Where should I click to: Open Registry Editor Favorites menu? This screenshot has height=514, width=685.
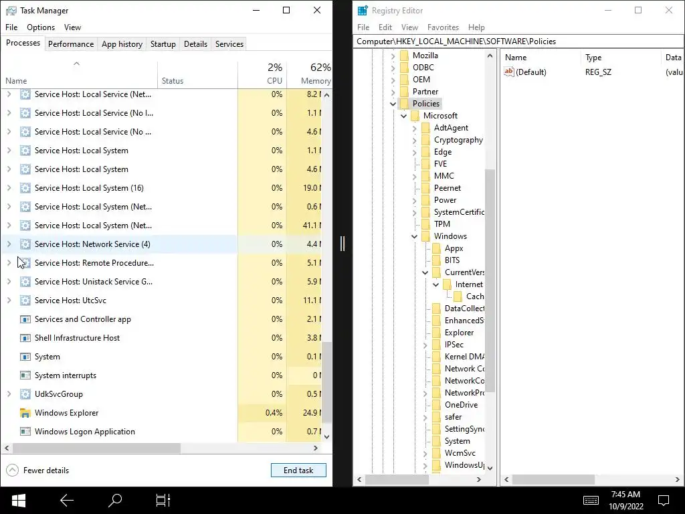443,27
